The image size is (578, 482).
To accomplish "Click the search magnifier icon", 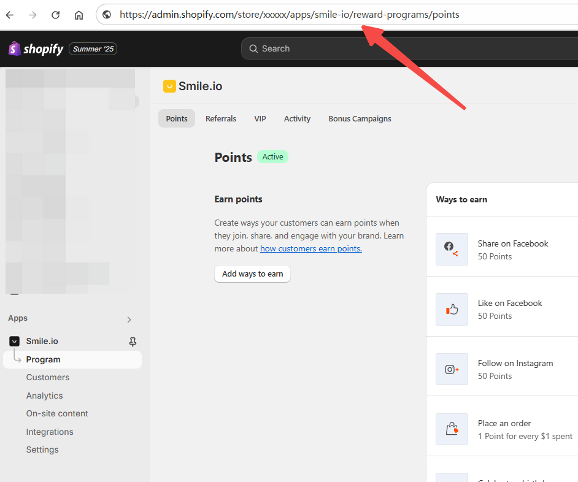I will (253, 48).
